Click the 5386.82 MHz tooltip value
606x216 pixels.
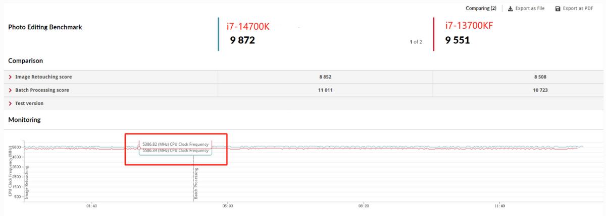click(175, 145)
